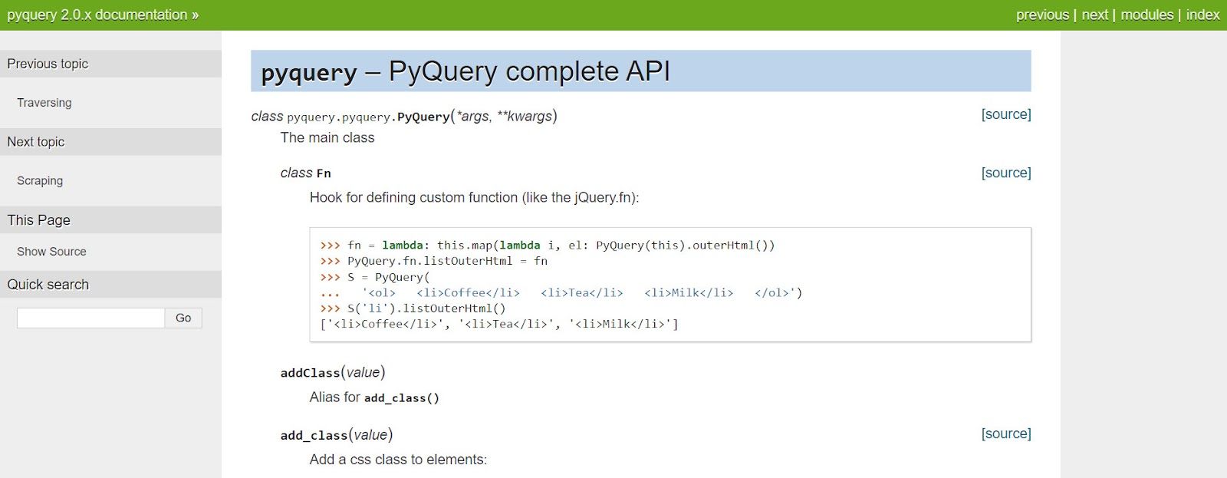Click 'Add a css class to elements' text

point(398,460)
